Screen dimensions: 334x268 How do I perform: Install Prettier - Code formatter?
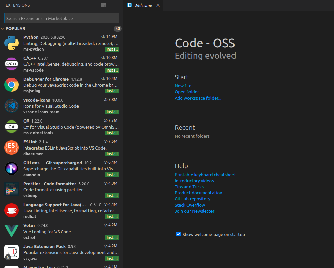pos(112,196)
